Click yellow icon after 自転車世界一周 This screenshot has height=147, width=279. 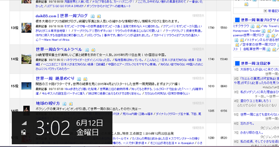click(274, 49)
